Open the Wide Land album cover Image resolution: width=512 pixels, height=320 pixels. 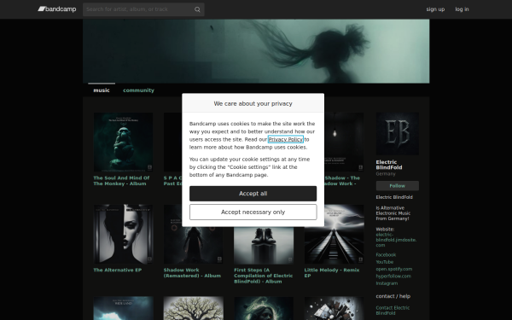click(123, 308)
